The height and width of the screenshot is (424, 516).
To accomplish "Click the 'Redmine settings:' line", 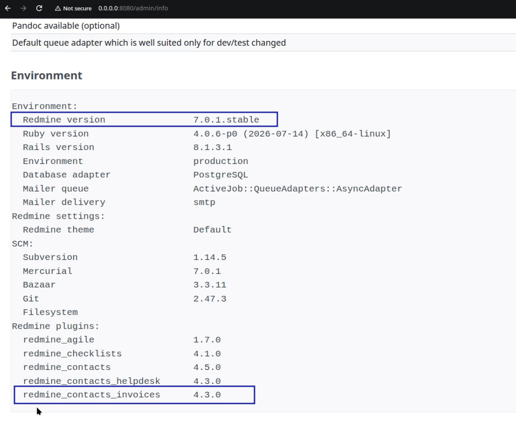I will click(x=58, y=217).
